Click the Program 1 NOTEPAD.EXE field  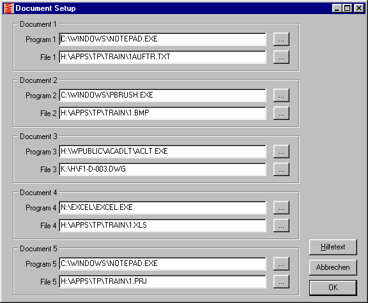click(163, 39)
